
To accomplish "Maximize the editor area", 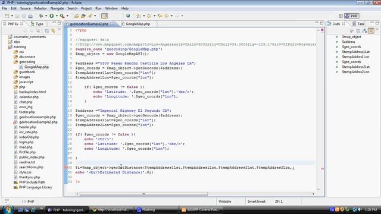I will coord(321,23).
